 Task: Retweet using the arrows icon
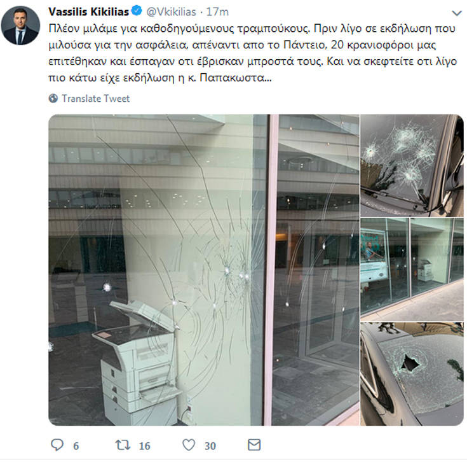coord(123,445)
